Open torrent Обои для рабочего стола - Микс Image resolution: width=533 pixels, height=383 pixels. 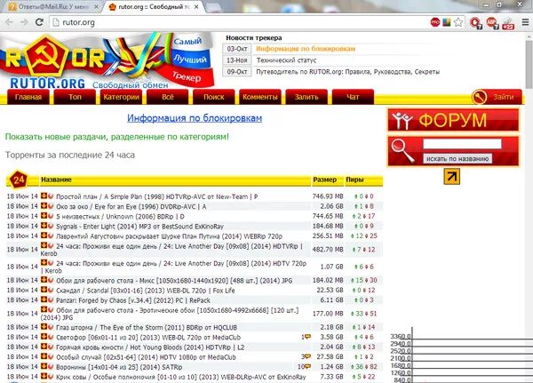(174, 281)
